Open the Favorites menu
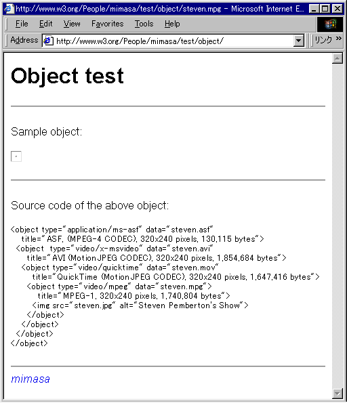 pyautogui.click(x=108, y=24)
